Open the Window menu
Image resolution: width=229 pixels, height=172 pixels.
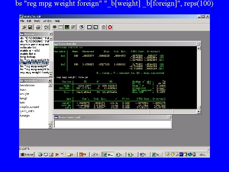[47, 21]
